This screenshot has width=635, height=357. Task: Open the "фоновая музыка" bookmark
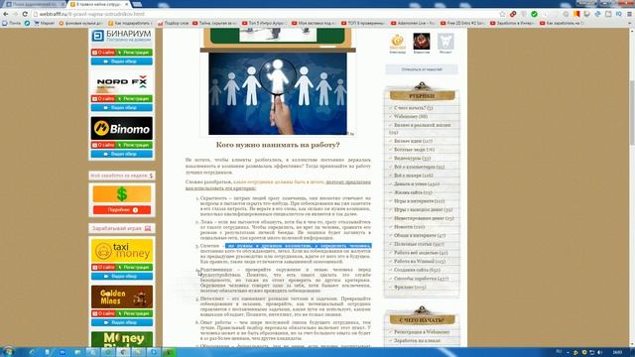[x=80, y=23]
